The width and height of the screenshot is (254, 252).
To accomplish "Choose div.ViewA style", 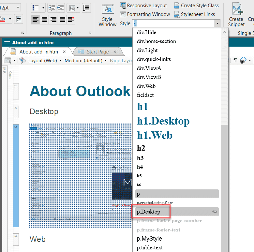I will 177,68.
